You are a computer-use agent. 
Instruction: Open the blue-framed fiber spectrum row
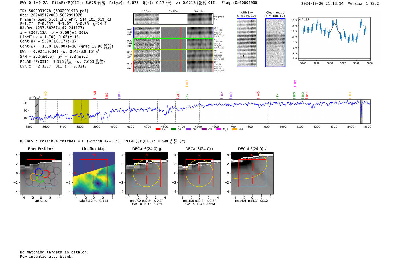pos(173,33)
